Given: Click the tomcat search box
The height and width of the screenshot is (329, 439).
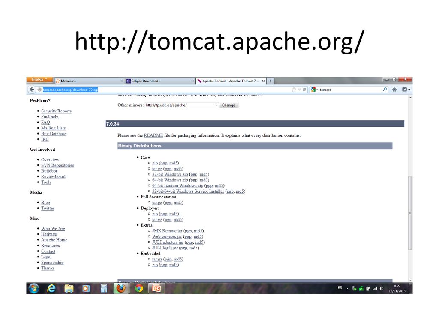Looking at the screenshot, I should pos(350,90).
